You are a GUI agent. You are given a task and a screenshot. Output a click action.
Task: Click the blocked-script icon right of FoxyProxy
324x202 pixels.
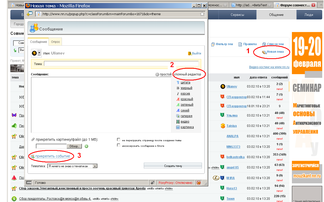(199, 183)
